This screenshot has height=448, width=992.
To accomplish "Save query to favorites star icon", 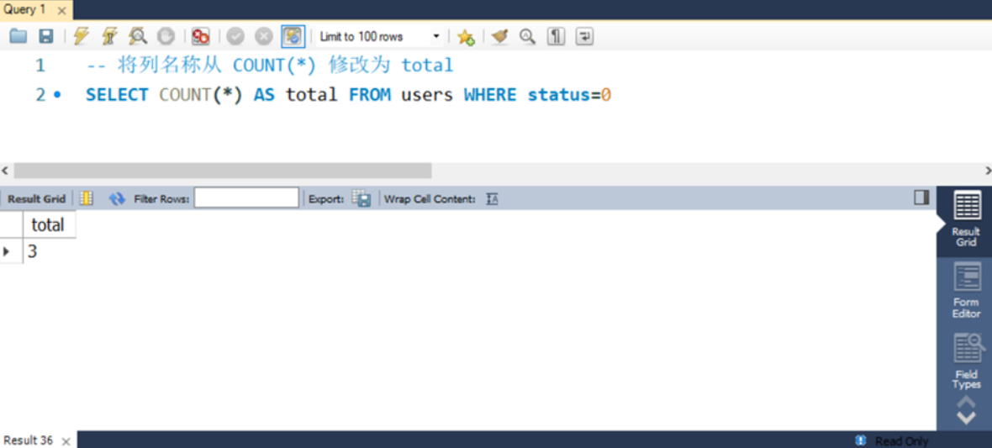I will click(467, 37).
